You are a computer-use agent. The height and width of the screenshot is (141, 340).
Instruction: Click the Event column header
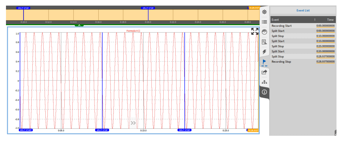tap(275, 20)
